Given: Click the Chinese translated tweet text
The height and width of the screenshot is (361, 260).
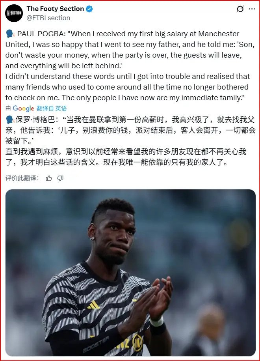Looking at the screenshot, I should [x=130, y=141].
